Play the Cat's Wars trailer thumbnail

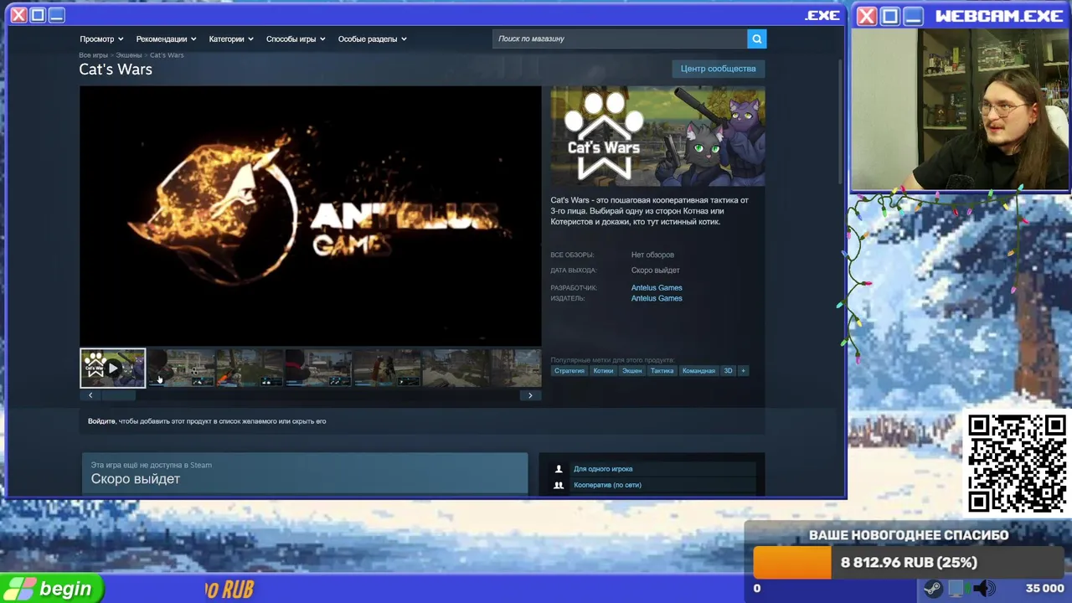coord(112,368)
